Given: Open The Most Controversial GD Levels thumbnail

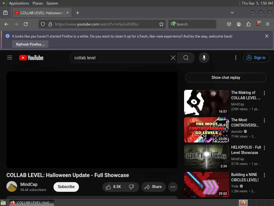Looking at the screenshot, I should (206, 130).
